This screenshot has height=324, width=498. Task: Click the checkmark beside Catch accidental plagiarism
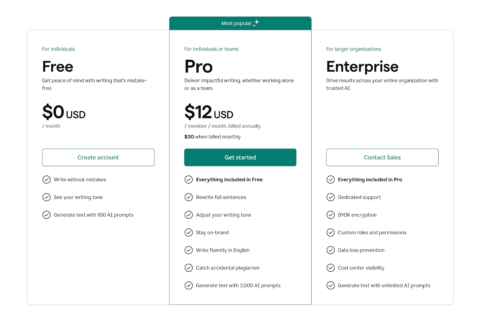pyautogui.click(x=189, y=268)
